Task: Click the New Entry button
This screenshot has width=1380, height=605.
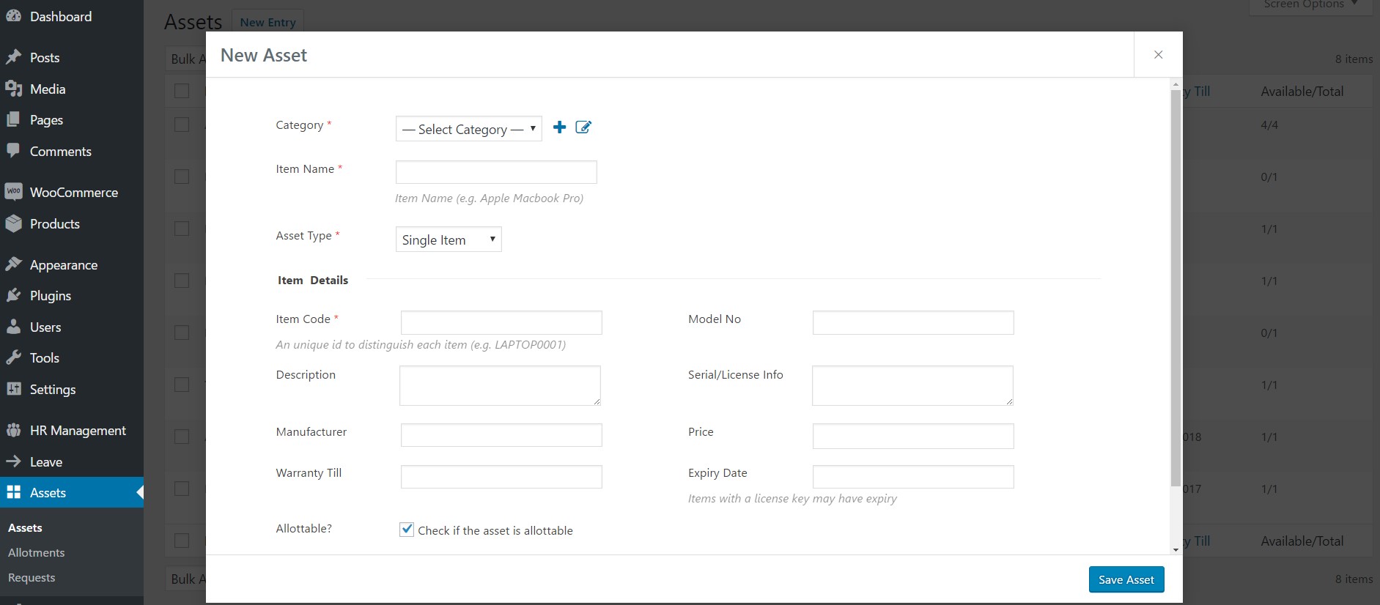Action: [x=267, y=22]
